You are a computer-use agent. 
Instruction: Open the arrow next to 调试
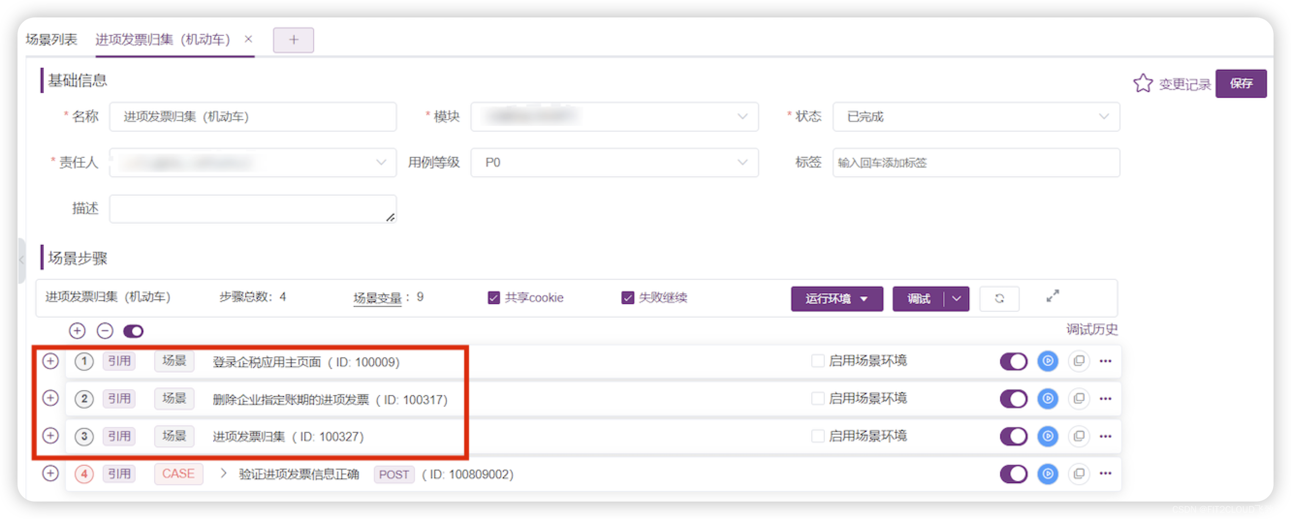(x=956, y=299)
